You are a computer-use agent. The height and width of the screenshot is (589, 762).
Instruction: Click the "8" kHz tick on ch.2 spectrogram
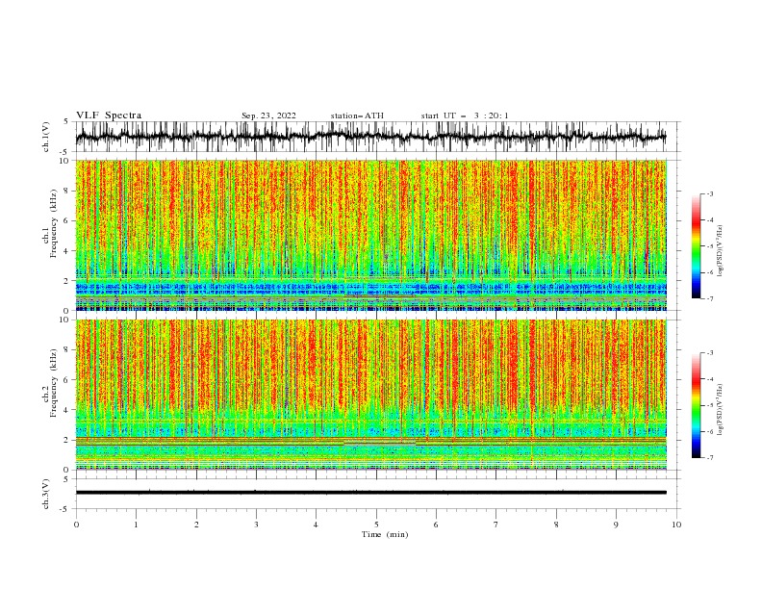[x=67, y=349]
